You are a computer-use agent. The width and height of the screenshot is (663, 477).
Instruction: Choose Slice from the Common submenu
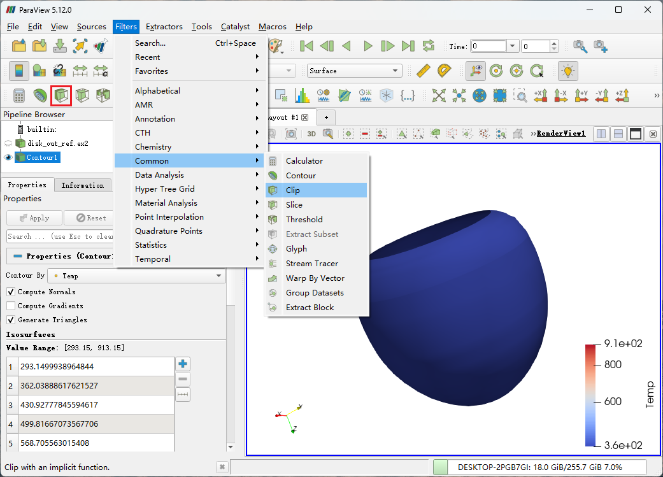click(294, 205)
